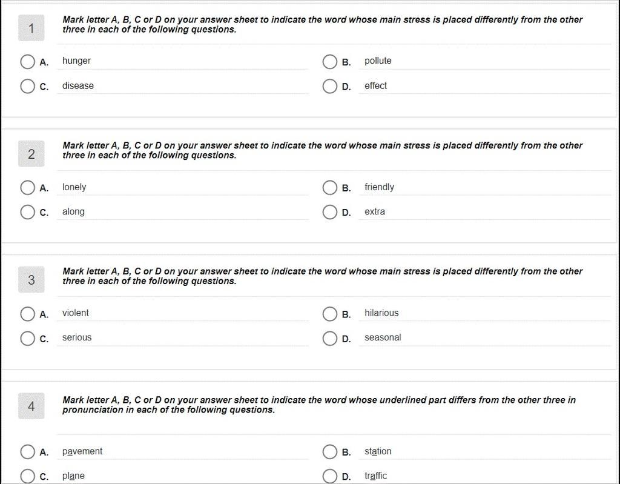Choose option B 'station' in question 4
The image size is (620, 484).
[329, 451]
